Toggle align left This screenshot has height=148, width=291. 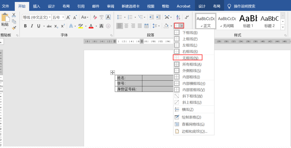tap(120, 26)
